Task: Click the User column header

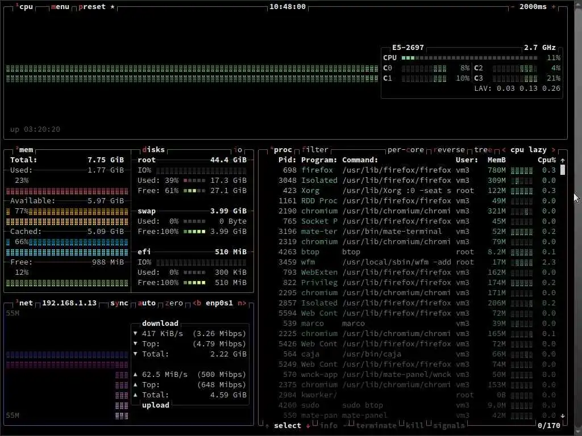Action: pos(467,160)
